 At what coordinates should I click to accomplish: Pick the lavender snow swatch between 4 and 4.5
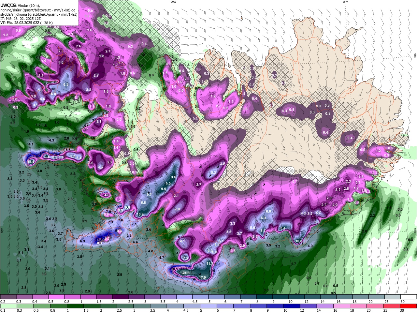(x=184, y=297)
